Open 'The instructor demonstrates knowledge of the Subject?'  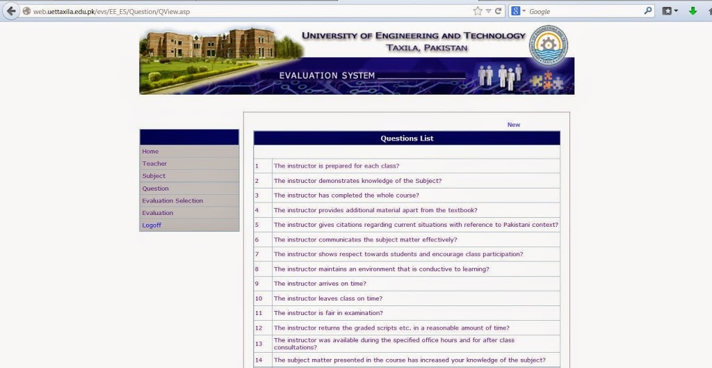tap(358, 180)
